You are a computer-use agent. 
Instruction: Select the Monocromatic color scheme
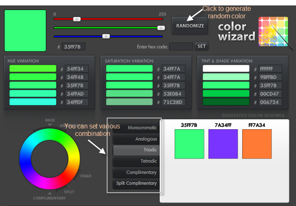coord(136,127)
